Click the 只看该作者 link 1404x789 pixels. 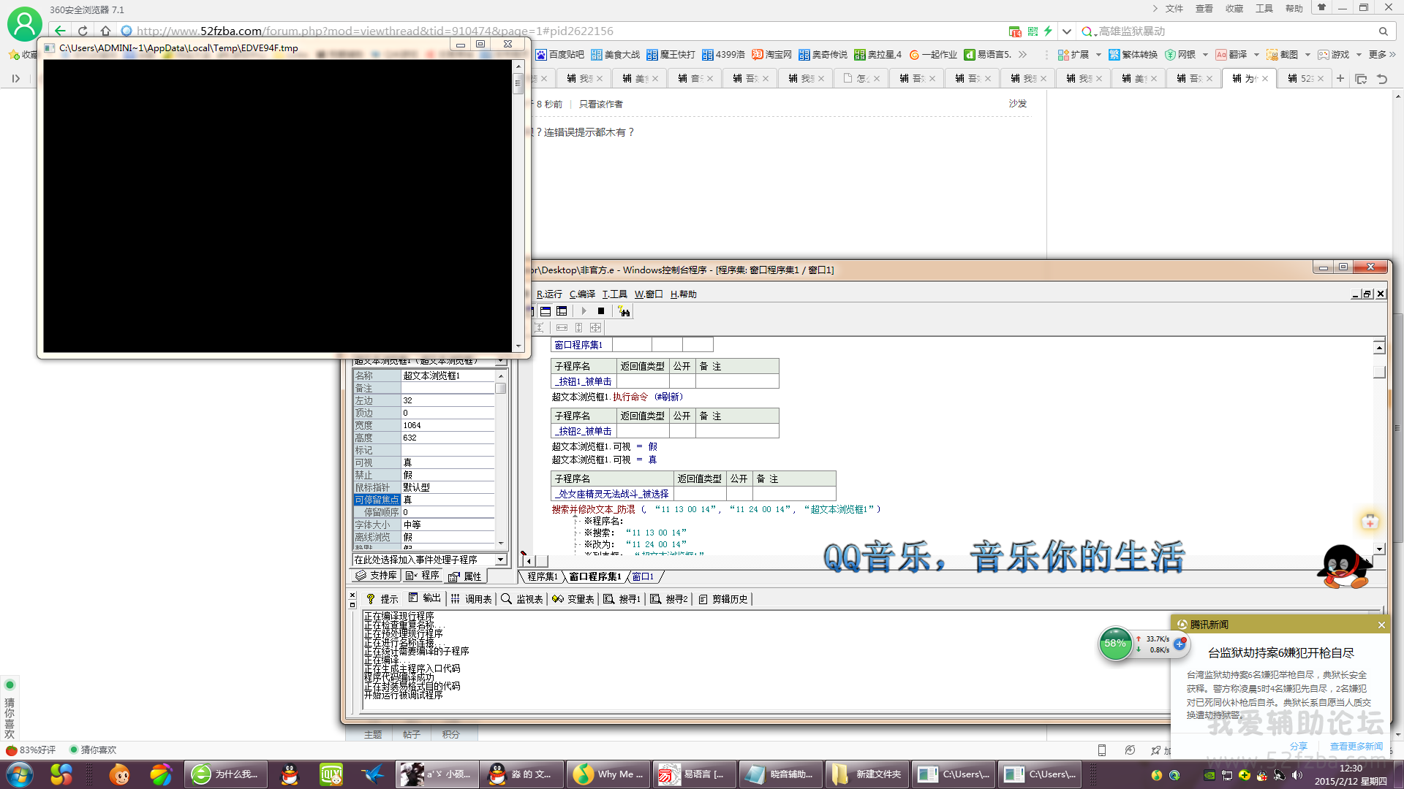point(601,104)
